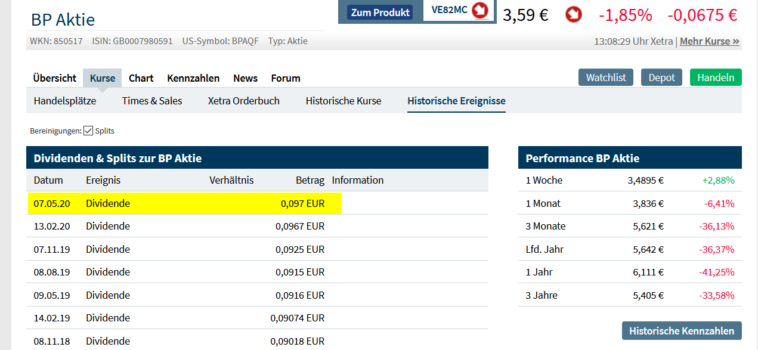Open the Handelsplätze sub-tab
Viewport: 758px width, 350px height.
pyautogui.click(x=65, y=101)
